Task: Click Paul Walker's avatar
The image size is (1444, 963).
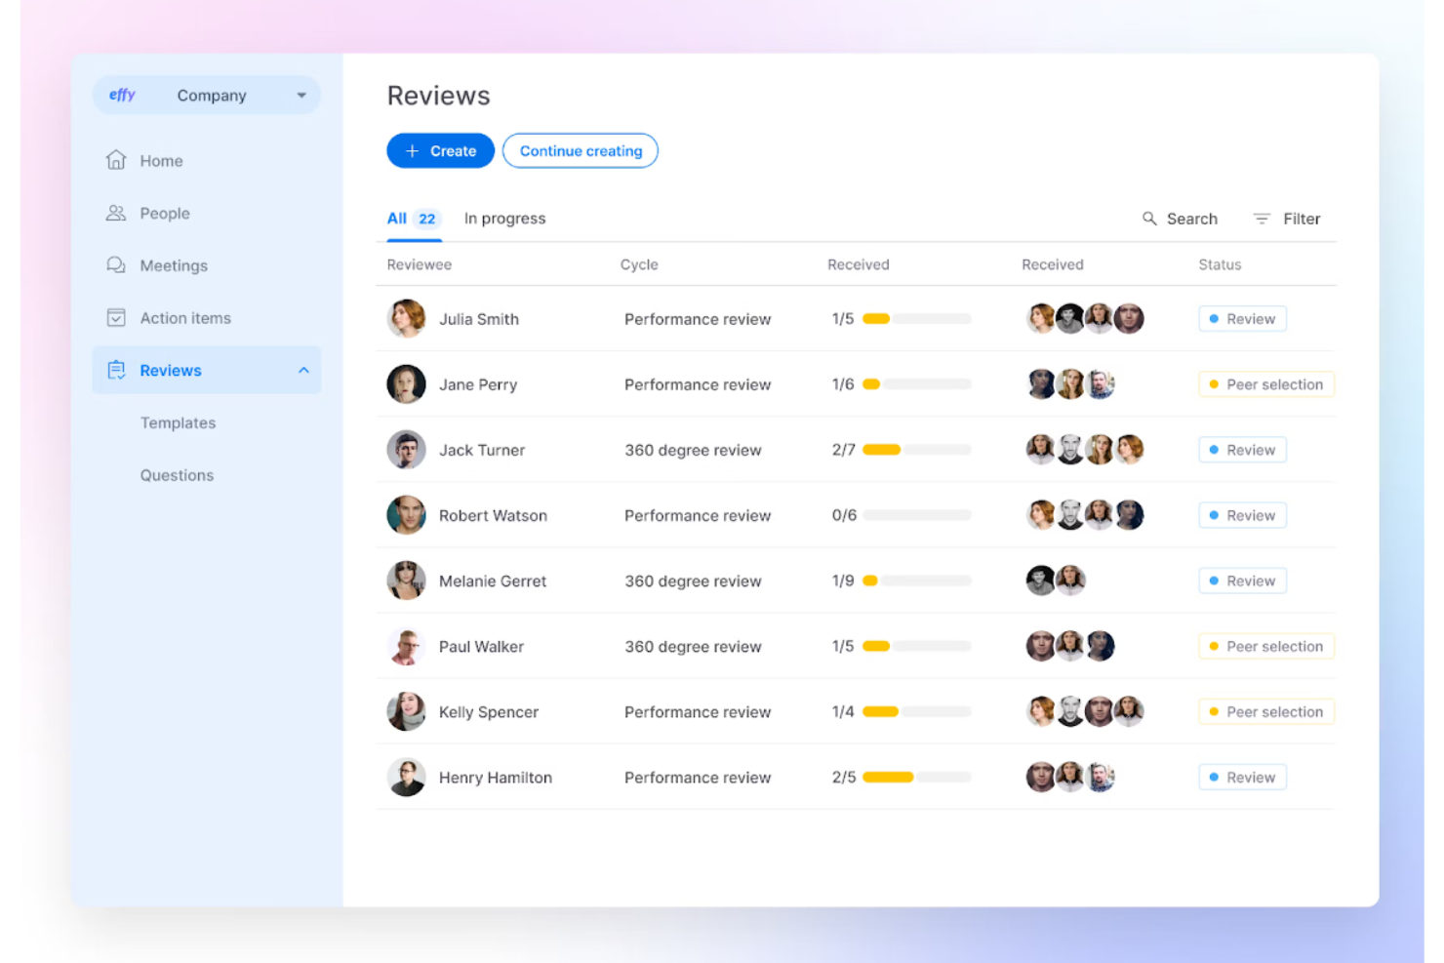Action: pyautogui.click(x=406, y=646)
